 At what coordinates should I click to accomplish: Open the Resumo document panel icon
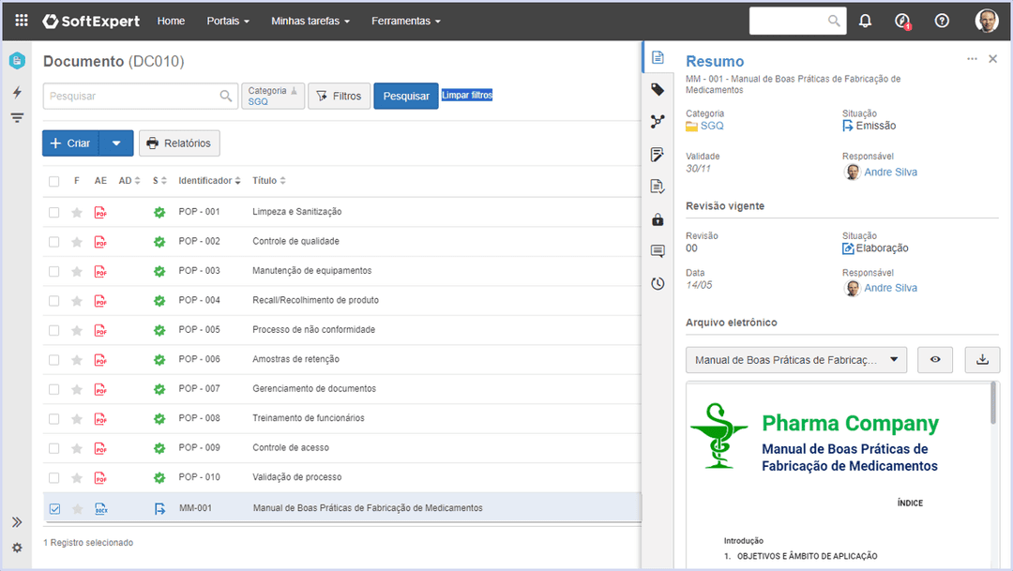(x=658, y=57)
